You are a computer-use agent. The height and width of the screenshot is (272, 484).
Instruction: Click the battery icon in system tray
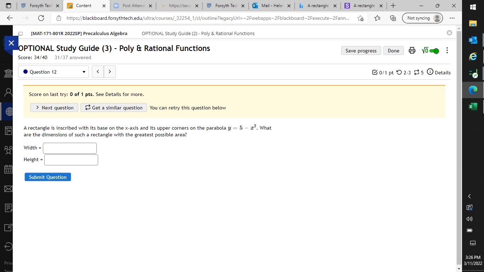click(x=470, y=231)
